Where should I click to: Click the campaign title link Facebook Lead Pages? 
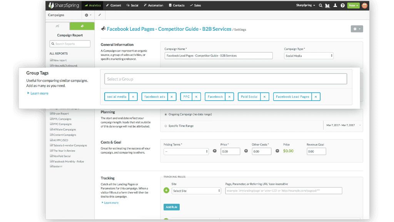(x=169, y=29)
